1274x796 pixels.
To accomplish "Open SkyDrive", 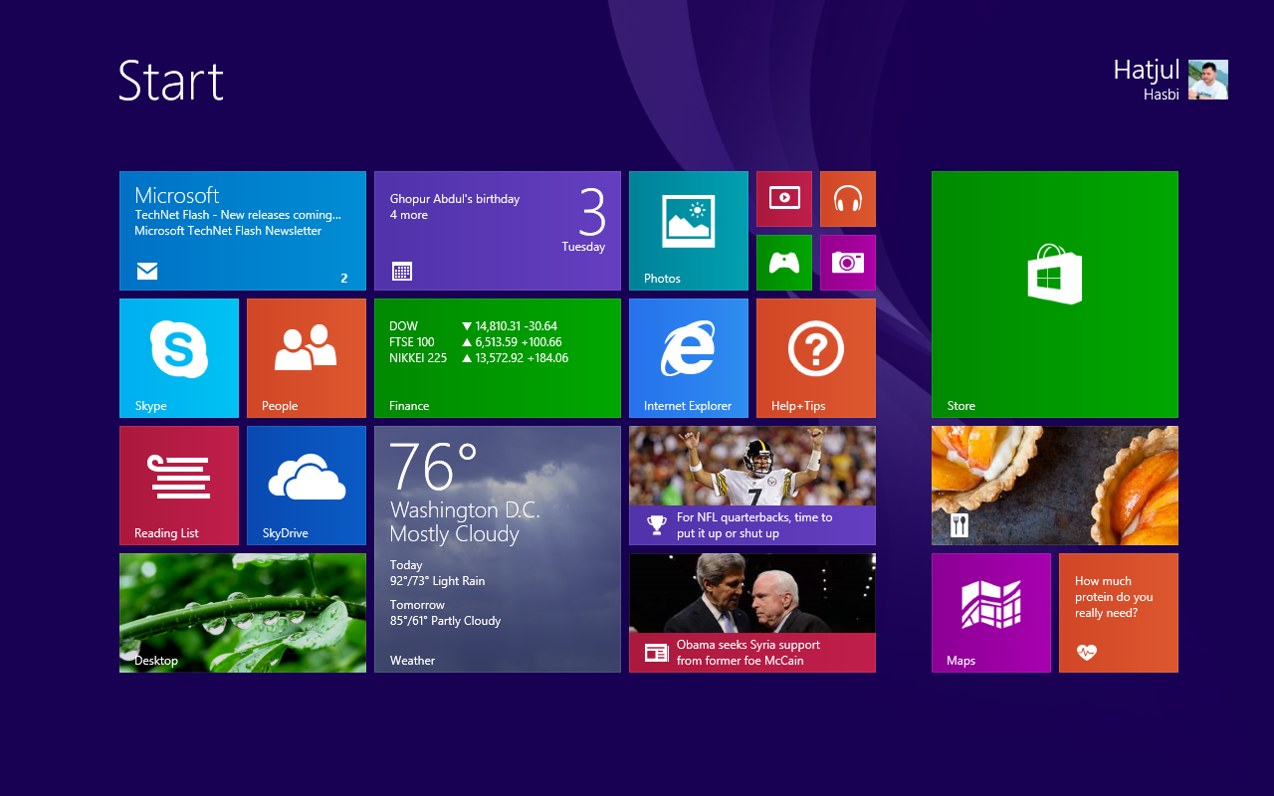I will pos(306,486).
